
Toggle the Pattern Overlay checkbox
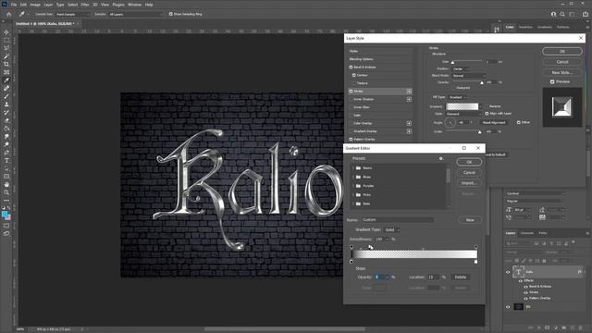(351, 140)
